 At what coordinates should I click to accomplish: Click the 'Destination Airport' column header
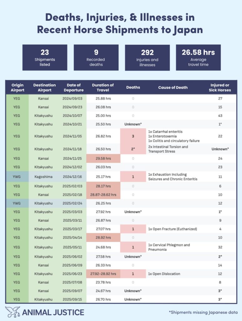click(x=44, y=87)
